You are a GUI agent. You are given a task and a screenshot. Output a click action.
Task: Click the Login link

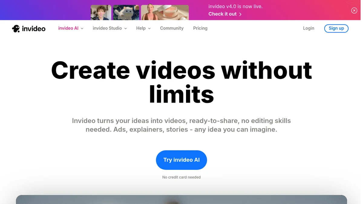(309, 28)
